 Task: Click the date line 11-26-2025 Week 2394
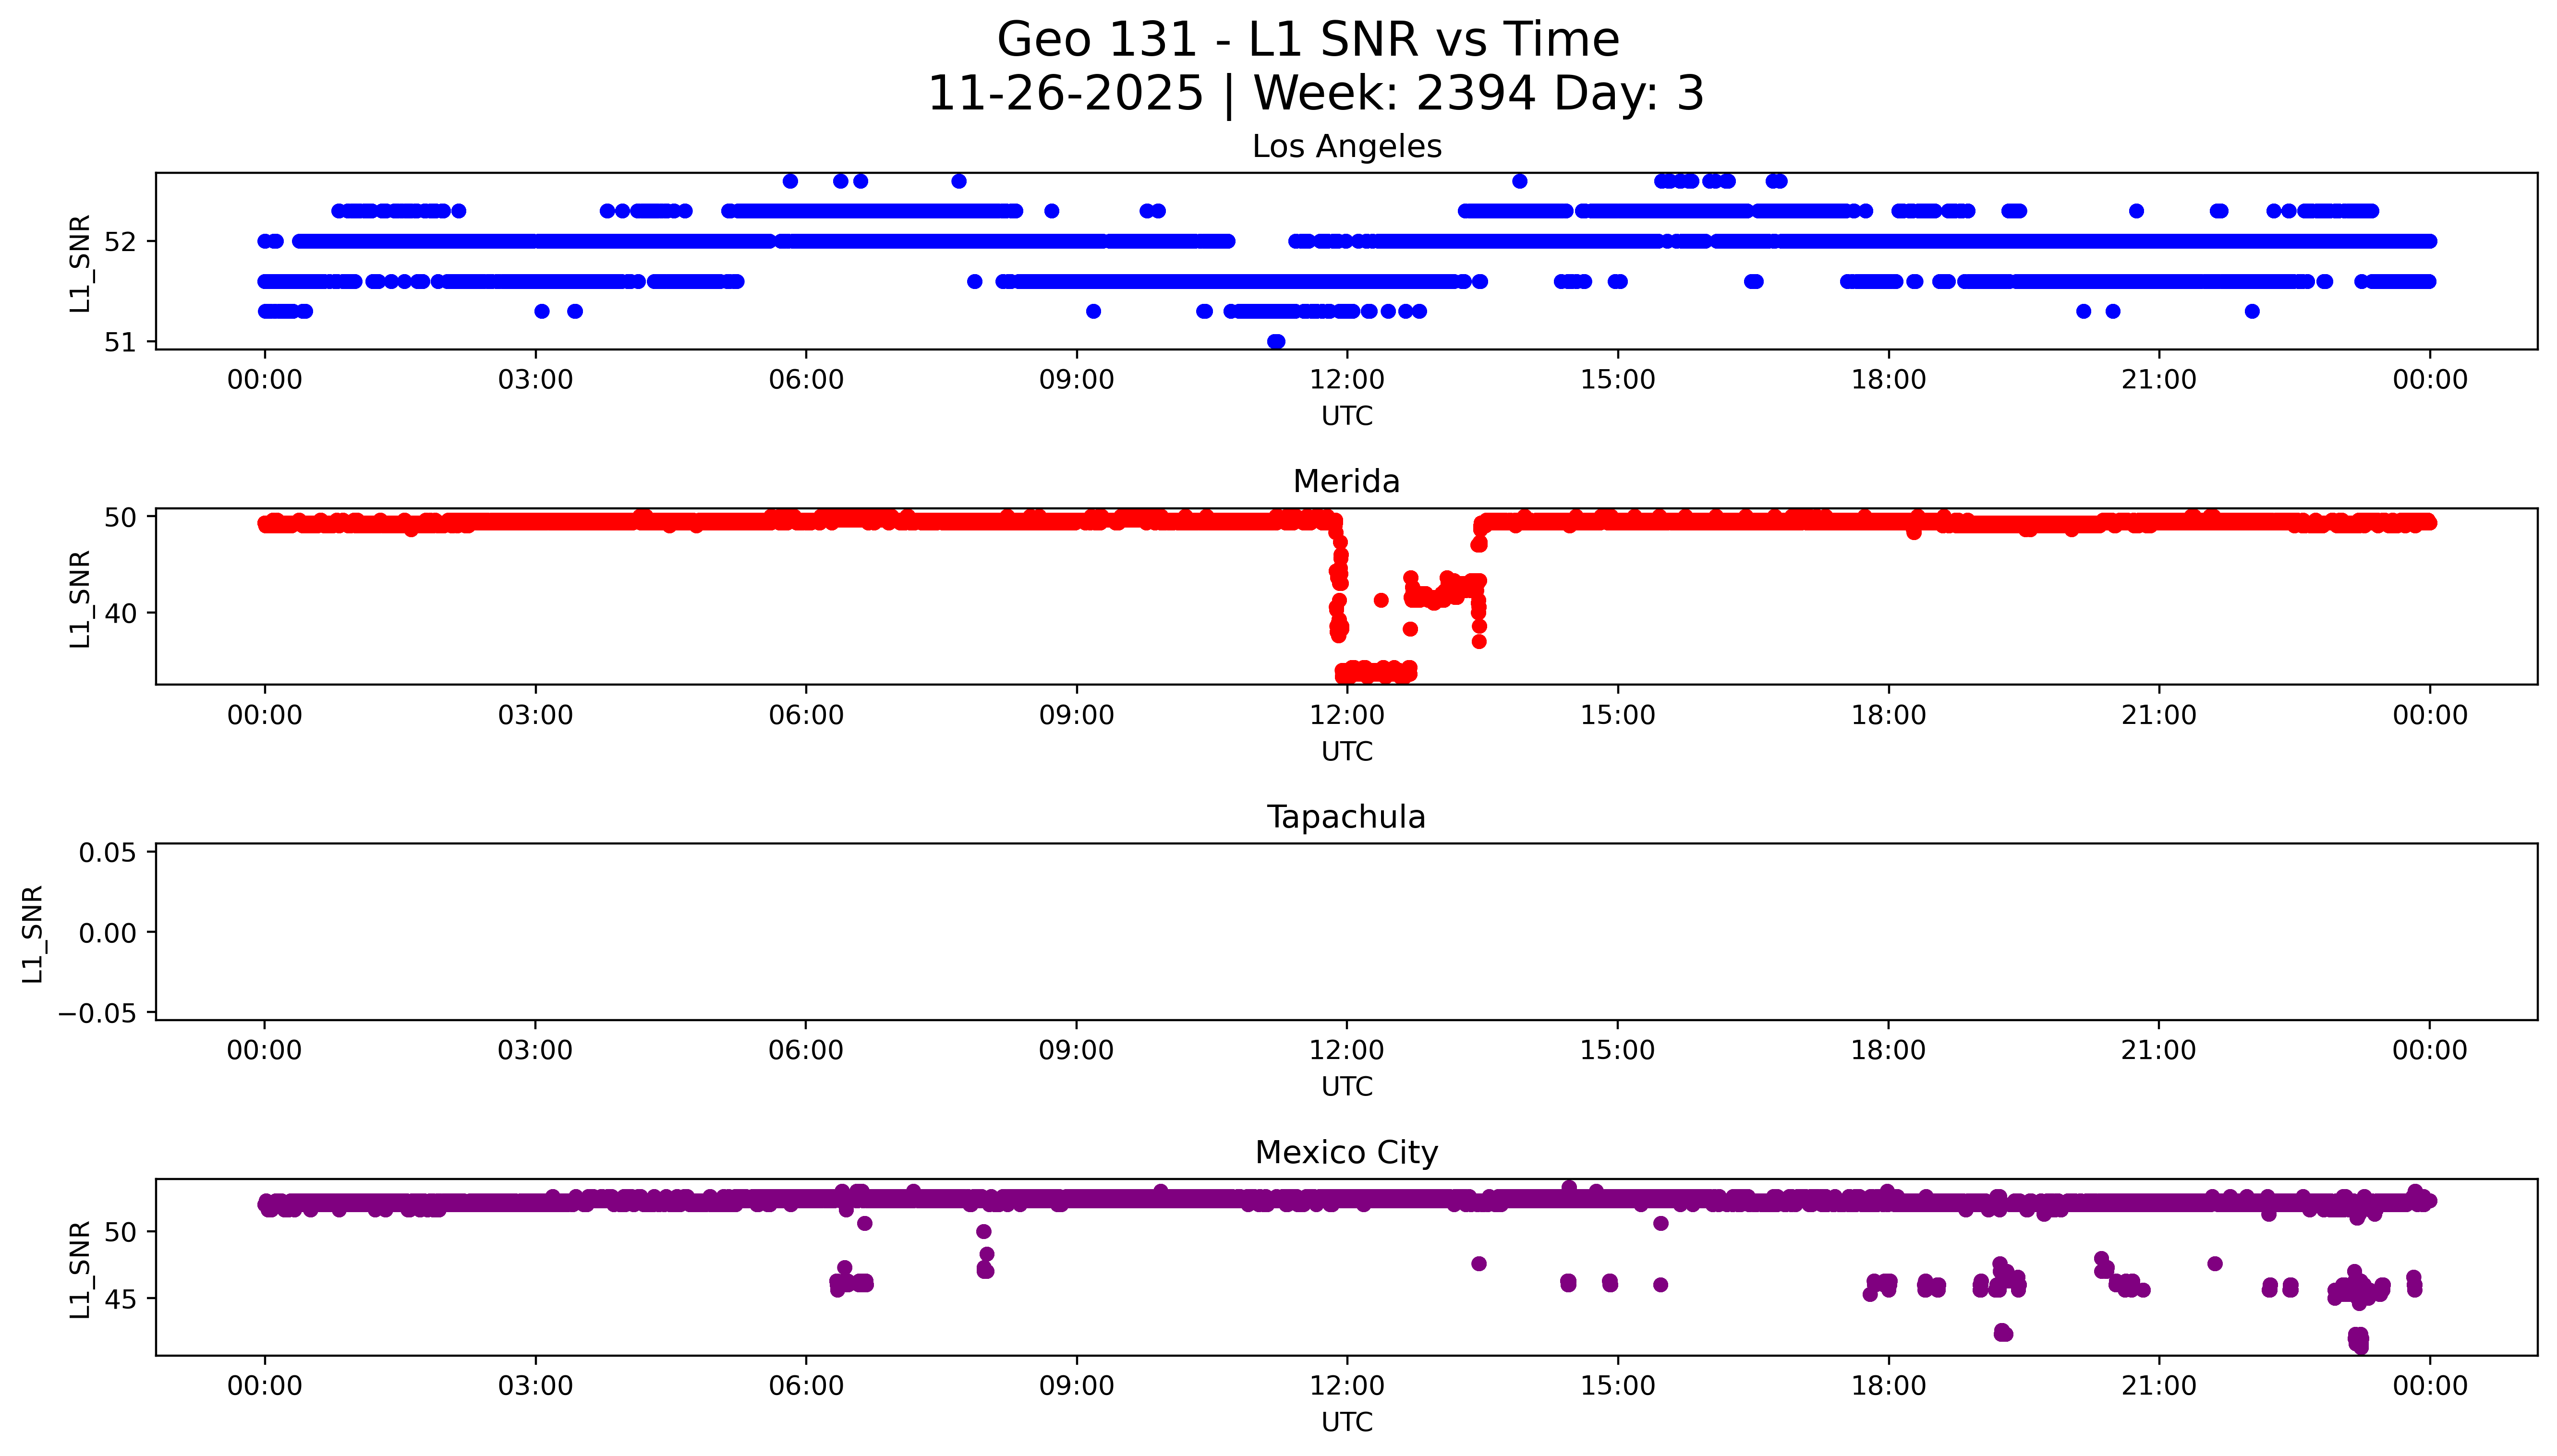tap(1315, 94)
